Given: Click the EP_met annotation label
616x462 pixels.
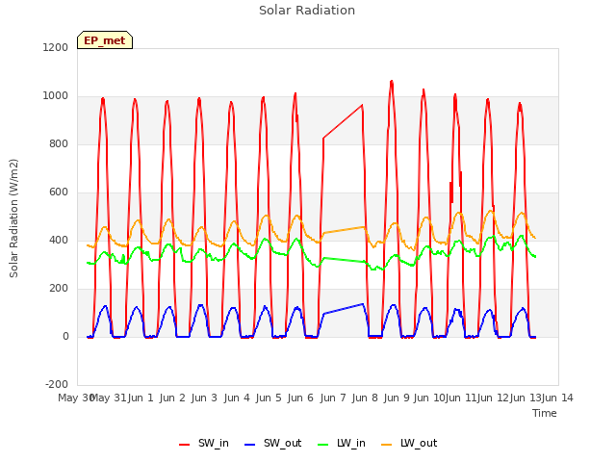Looking at the screenshot, I should [105, 40].
